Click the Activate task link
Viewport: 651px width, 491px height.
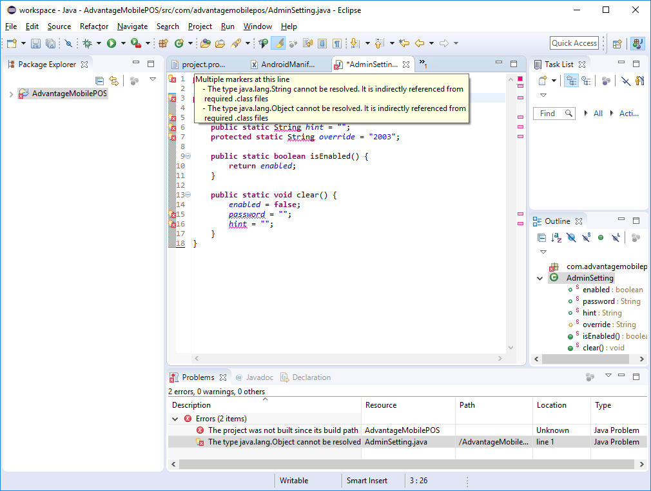(x=628, y=113)
